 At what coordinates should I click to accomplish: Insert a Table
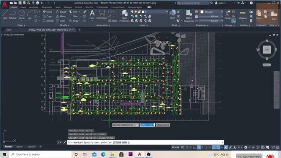(x=112, y=21)
